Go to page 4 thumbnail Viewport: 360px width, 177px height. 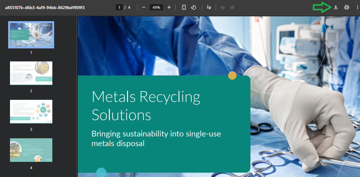pos(31,150)
